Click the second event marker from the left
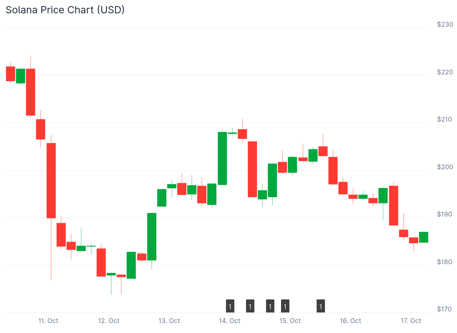This screenshot has height=333, width=457. point(250,306)
